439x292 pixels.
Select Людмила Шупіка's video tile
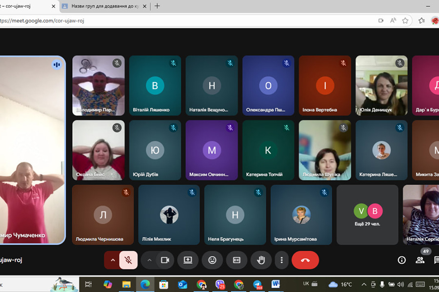tap(324, 150)
